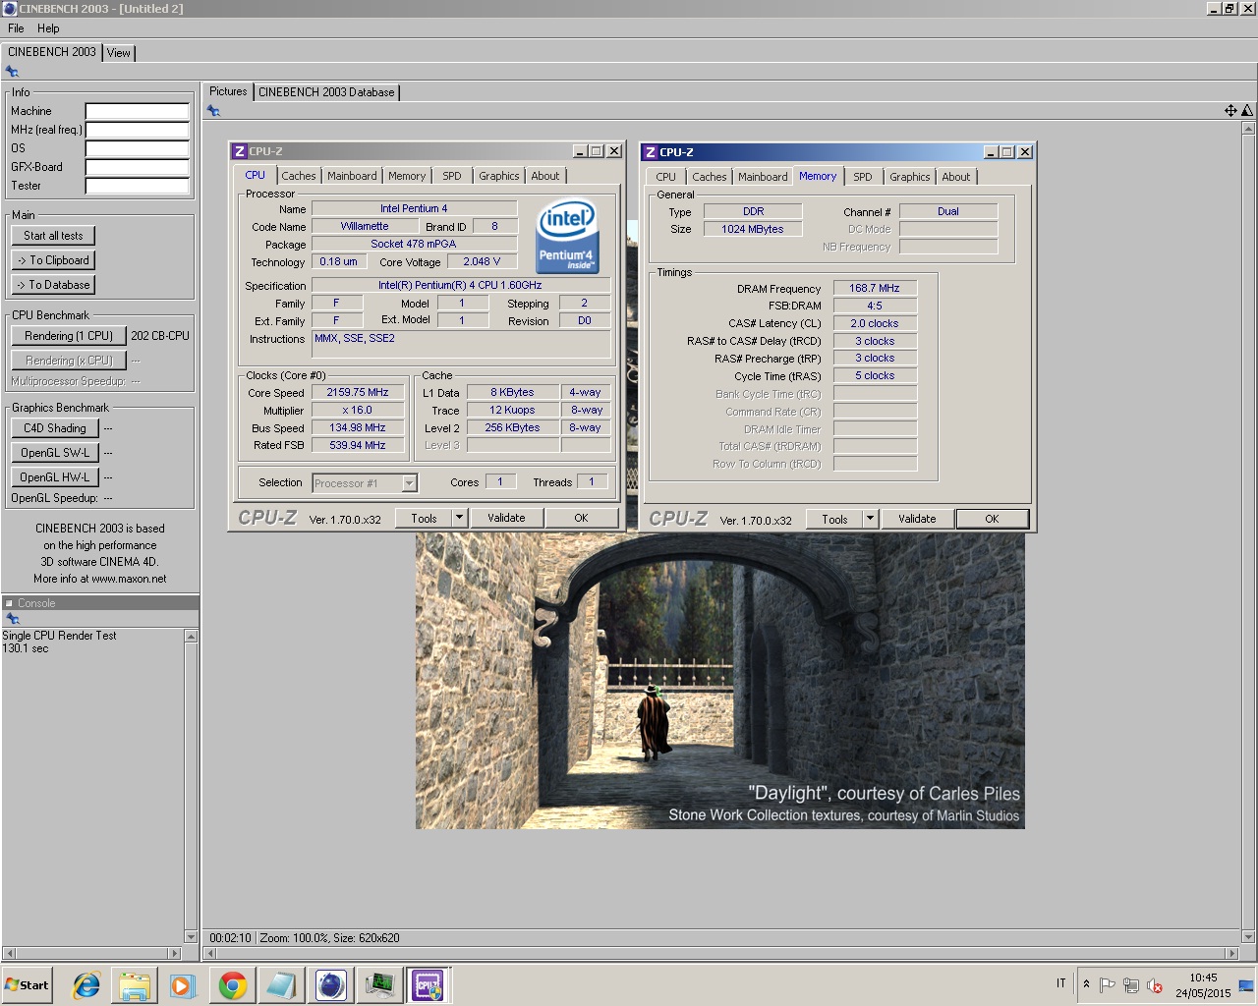Screen dimensions: 1258x1006
Task: Click the Machine input field
Action: [x=137, y=111]
